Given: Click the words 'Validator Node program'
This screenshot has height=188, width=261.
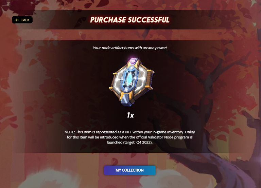Looking at the screenshot, I should pyautogui.click(x=168, y=137).
